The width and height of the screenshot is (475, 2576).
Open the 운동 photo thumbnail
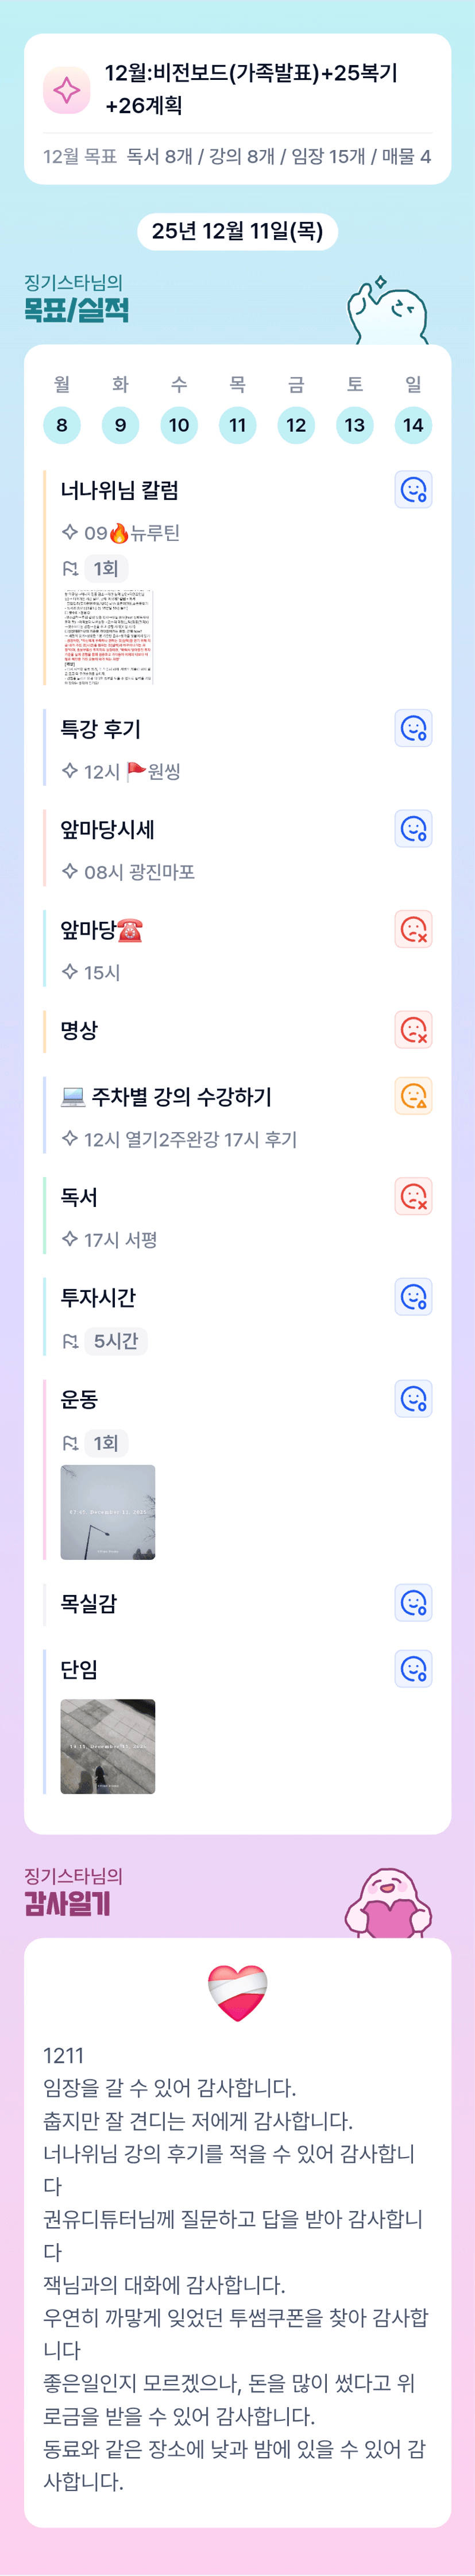(x=108, y=1511)
